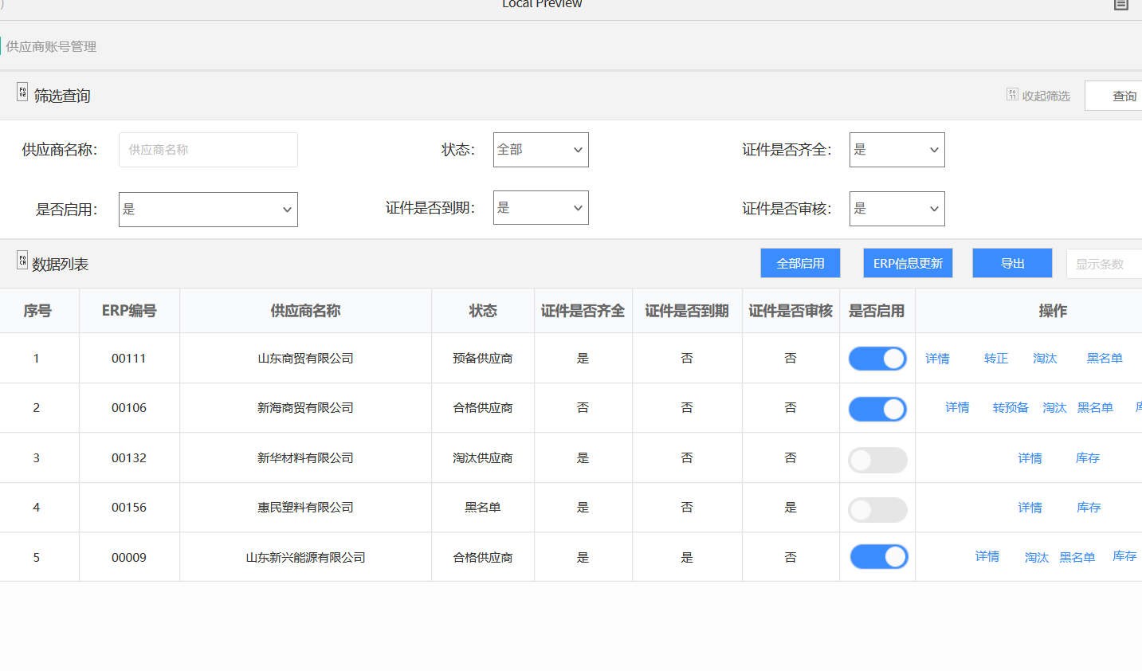Open the 显示条数 selector

1104,264
